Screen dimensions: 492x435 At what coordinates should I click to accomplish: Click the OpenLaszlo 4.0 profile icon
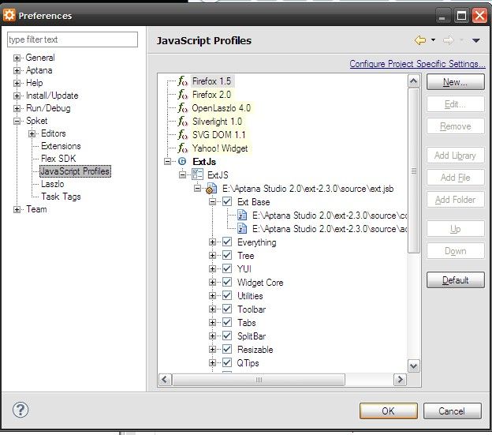point(182,108)
